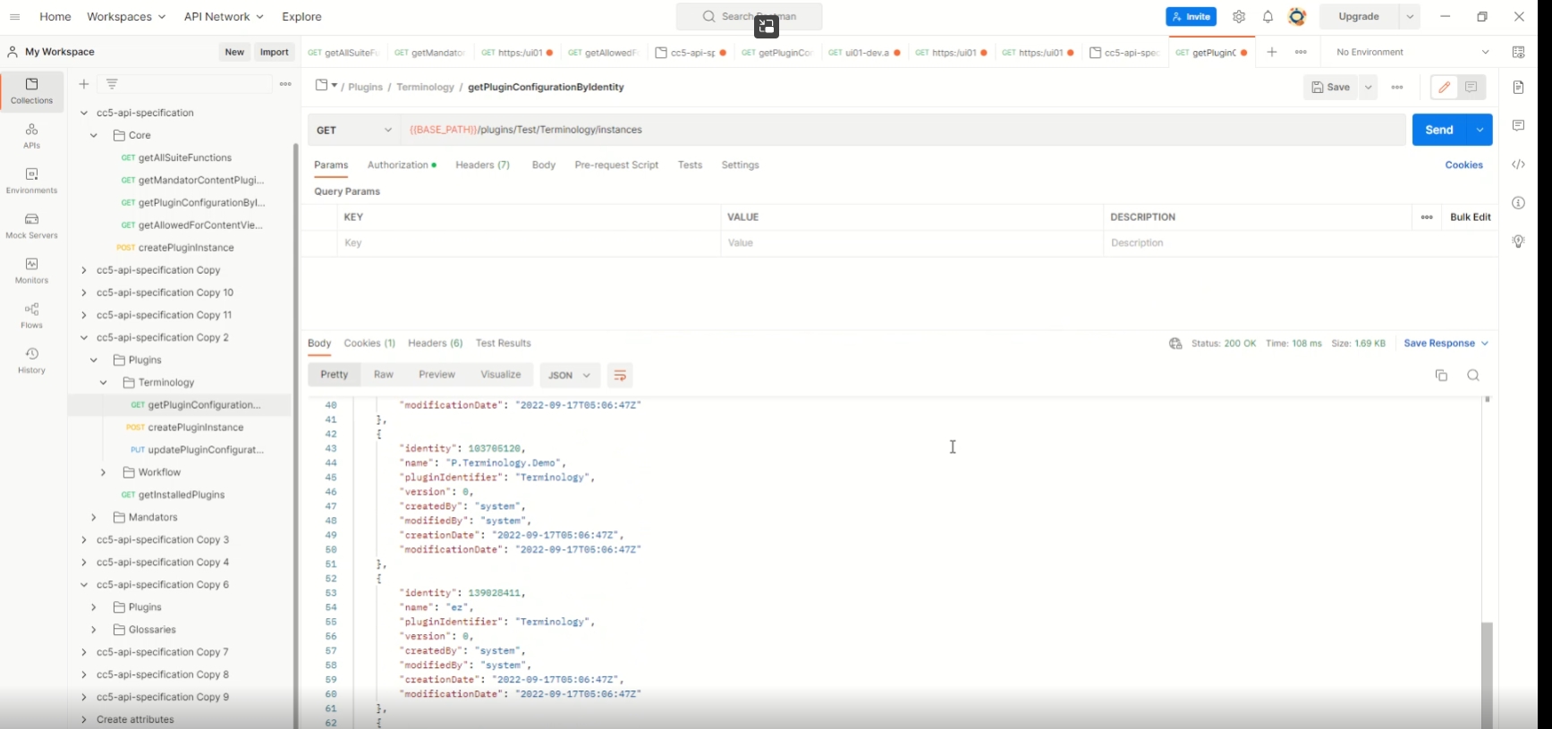Open the code snippet panel icon
Screen dimensions: 1552x729
click(x=1518, y=165)
